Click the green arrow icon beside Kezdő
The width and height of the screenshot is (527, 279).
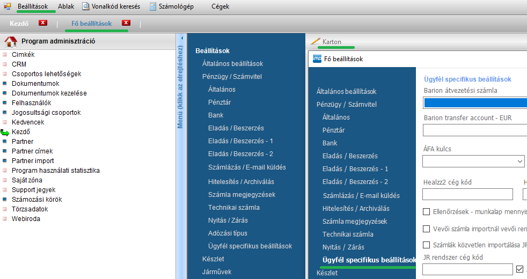click(x=5, y=132)
